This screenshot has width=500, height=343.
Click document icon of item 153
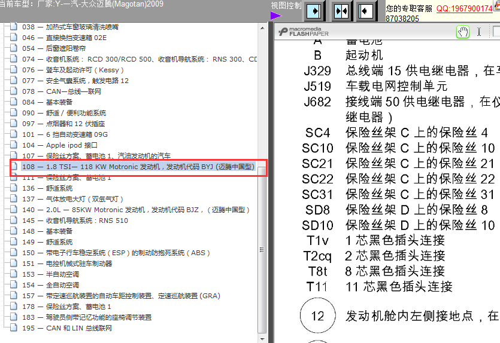click(13, 274)
